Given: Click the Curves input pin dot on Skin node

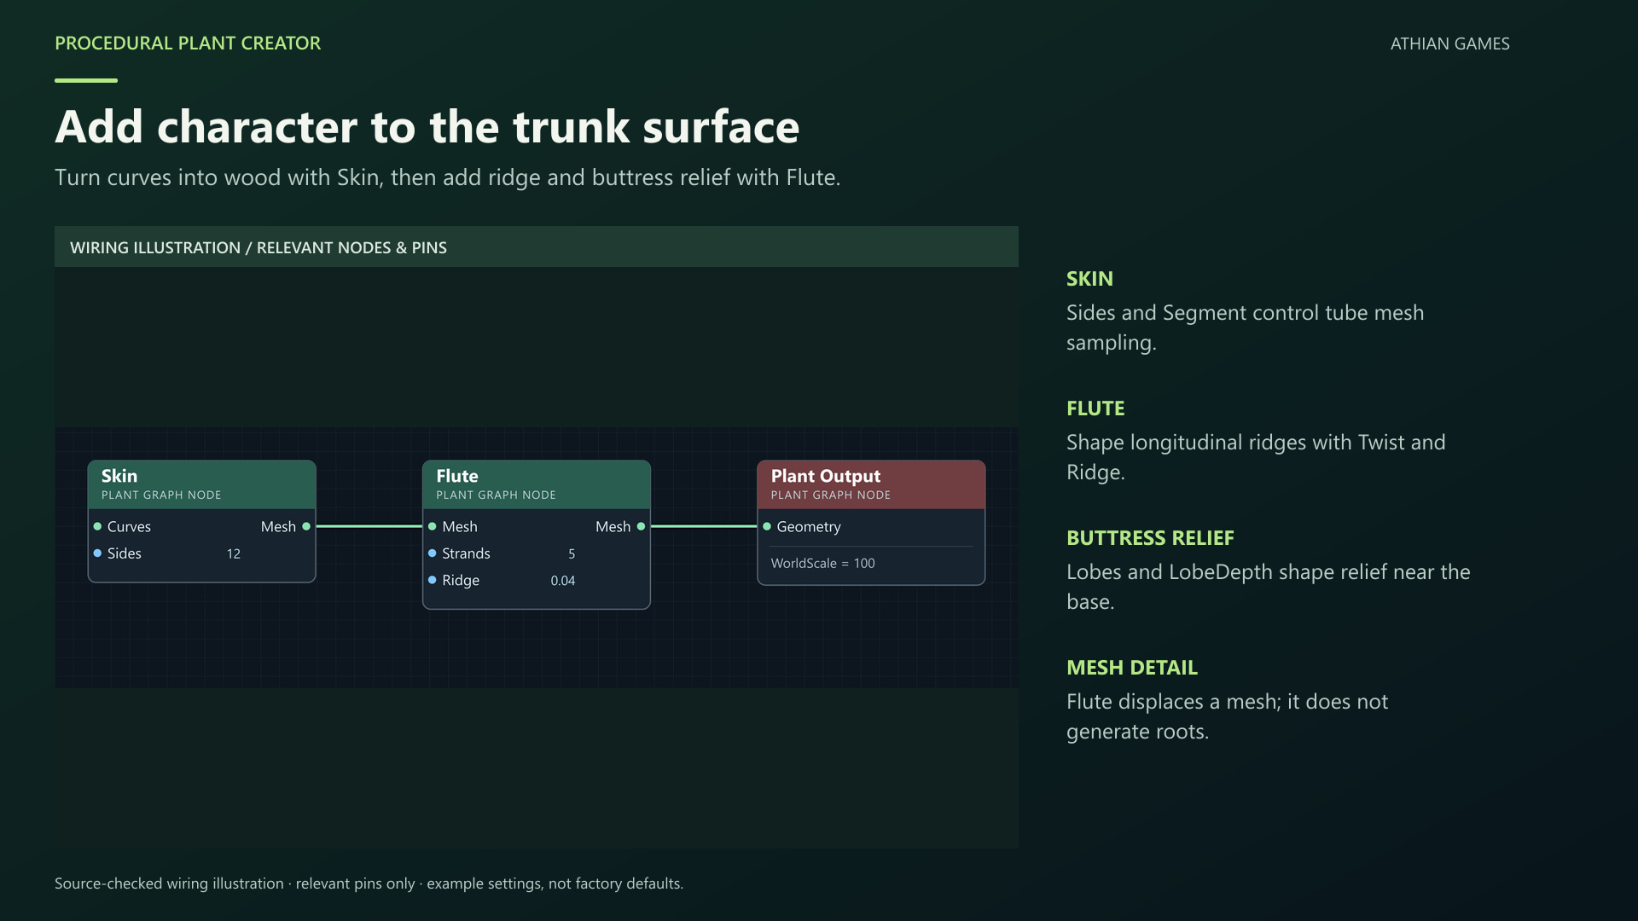Looking at the screenshot, I should [x=97, y=526].
